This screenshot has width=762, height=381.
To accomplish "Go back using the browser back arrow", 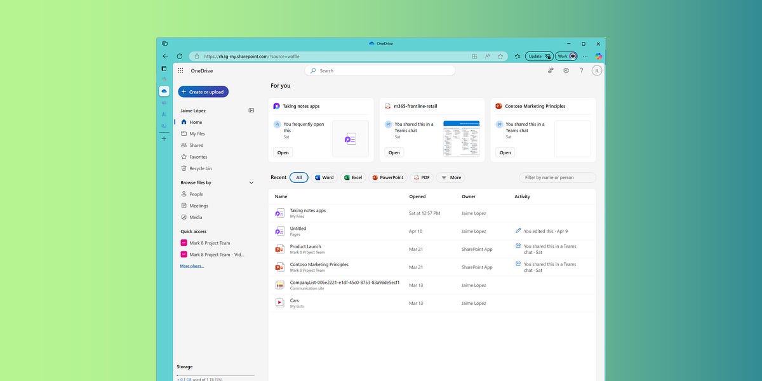I will coord(165,56).
